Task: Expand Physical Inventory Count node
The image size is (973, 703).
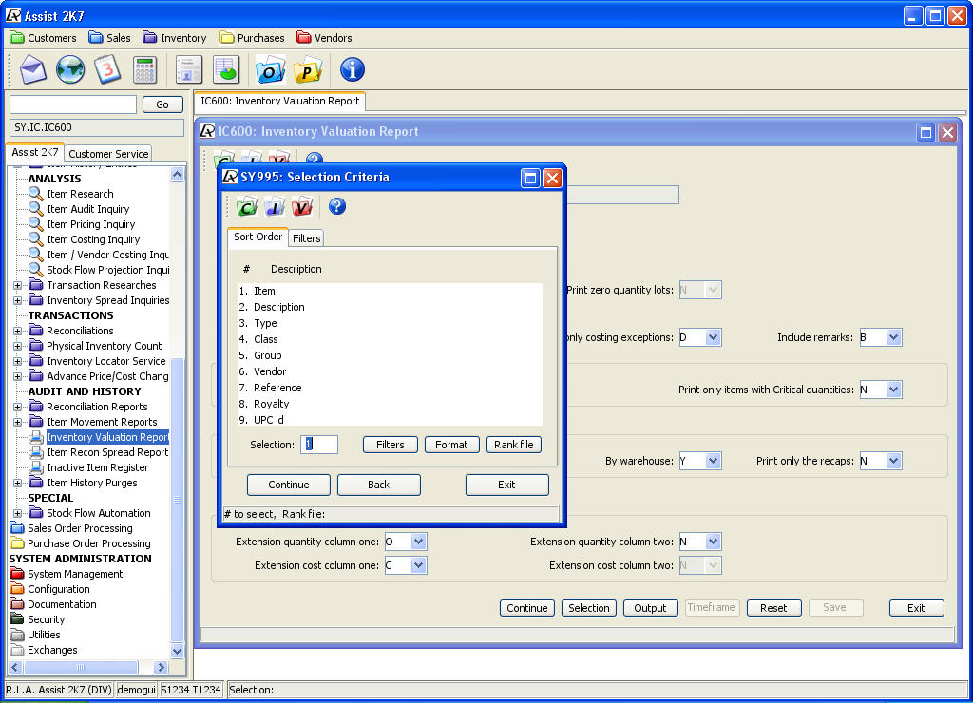Action: [x=18, y=346]
